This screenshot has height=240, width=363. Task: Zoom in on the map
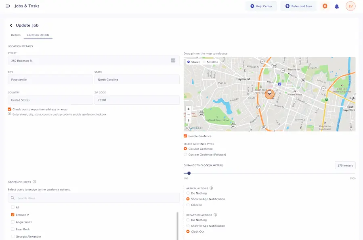coord(189,109)
